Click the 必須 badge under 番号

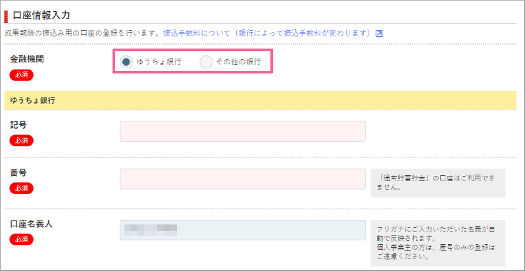[22, 188]
